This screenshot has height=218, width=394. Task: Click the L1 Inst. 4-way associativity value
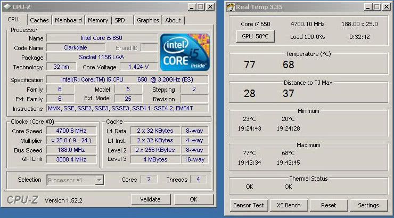point(195,140)
